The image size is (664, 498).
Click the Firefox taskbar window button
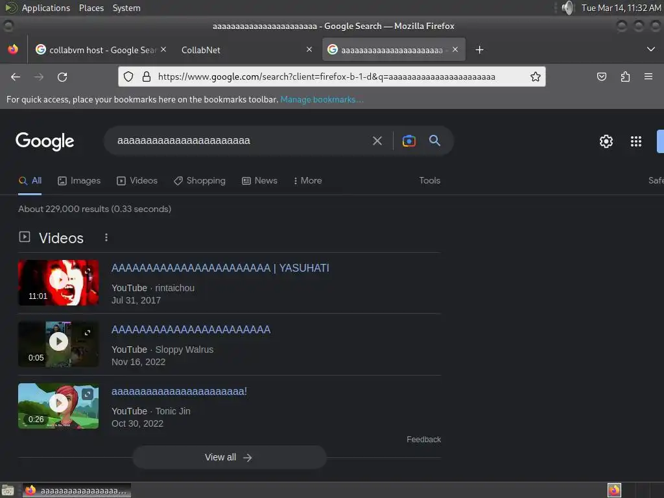coord(77,490)
